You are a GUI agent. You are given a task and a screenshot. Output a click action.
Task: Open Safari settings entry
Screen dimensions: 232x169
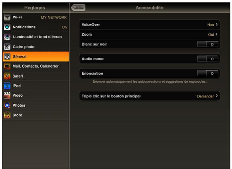[x=36, y=76]
